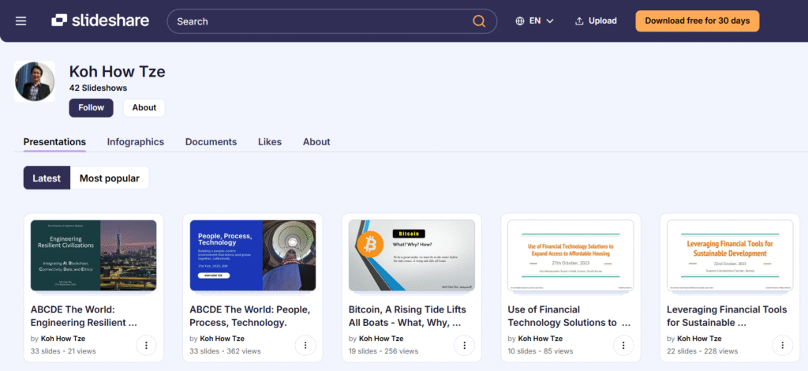Screen dimensions: 808x371
Task: Go to the Likes tab
Action: pos(270,142)
